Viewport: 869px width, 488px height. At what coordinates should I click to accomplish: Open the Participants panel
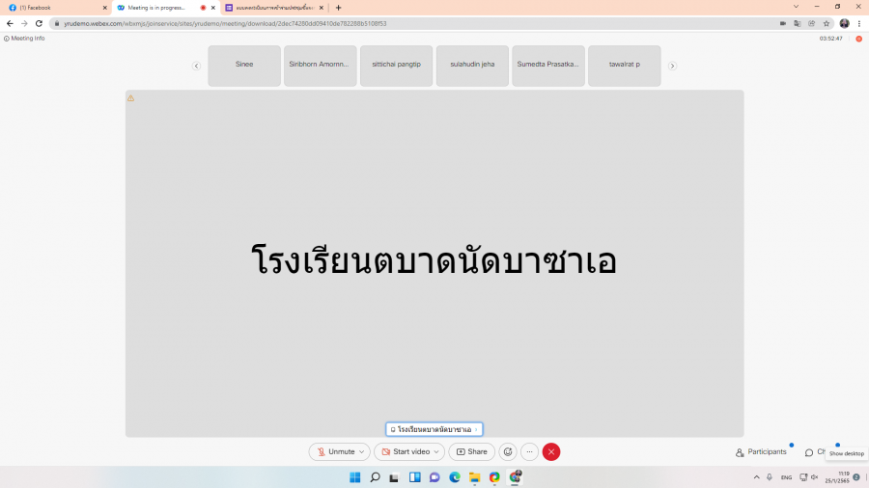pos(761,451)
